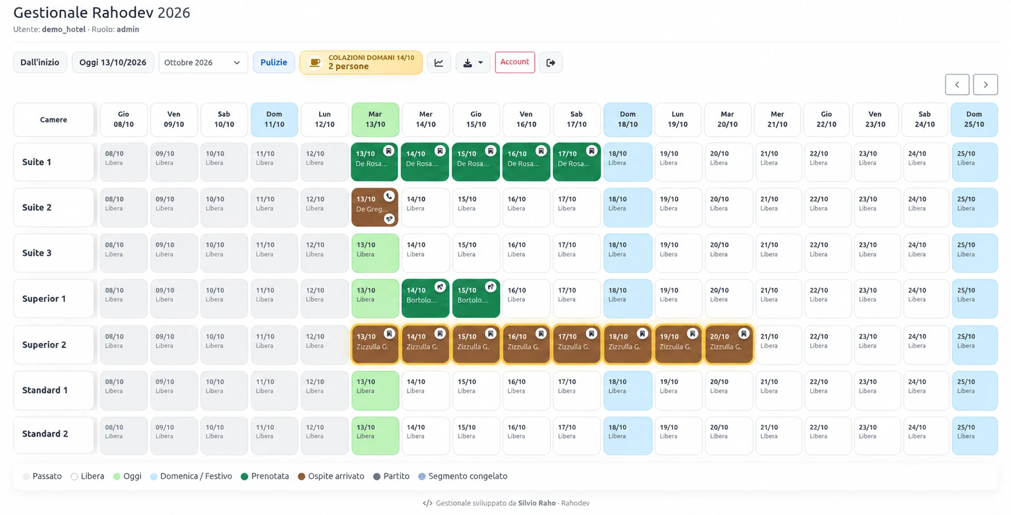
Task: Click lower badge icon on Suite 2 13/10 booking
Action: 389,219
